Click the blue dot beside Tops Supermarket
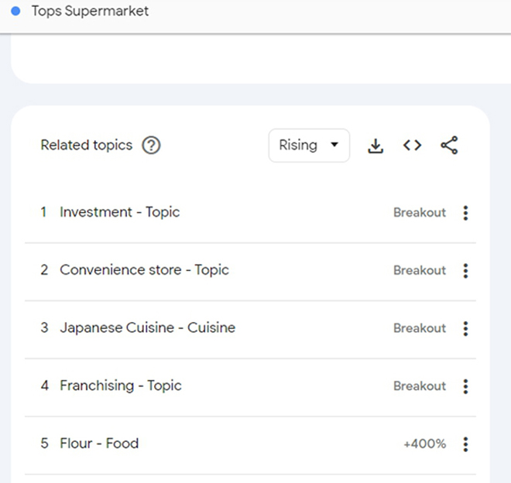This screenshot has height=483, width=511. 15,11
